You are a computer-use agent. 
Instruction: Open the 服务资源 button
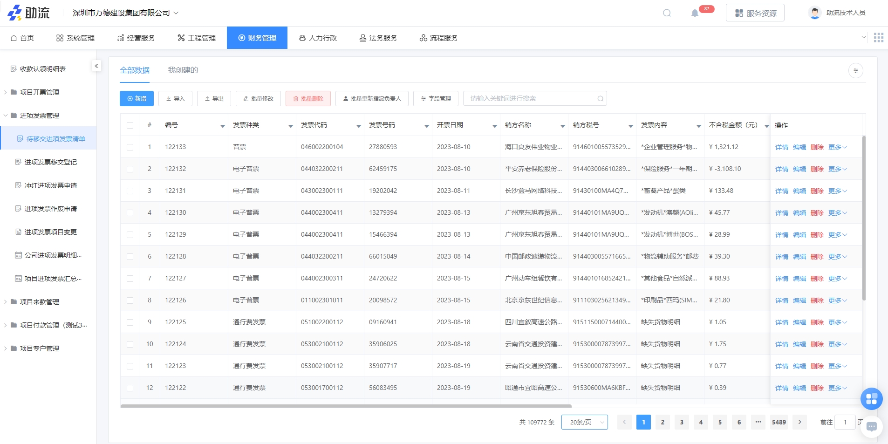pos(755,13)
